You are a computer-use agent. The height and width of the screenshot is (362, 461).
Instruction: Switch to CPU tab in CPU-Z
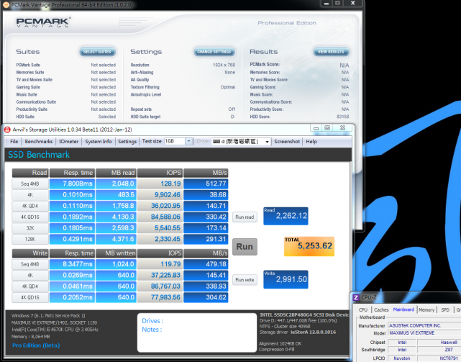(x=363, y=309)
